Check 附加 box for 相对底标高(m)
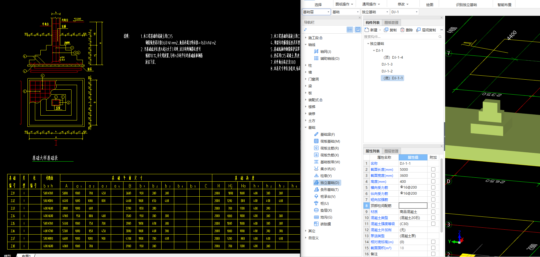 click(x=433, y=242)
